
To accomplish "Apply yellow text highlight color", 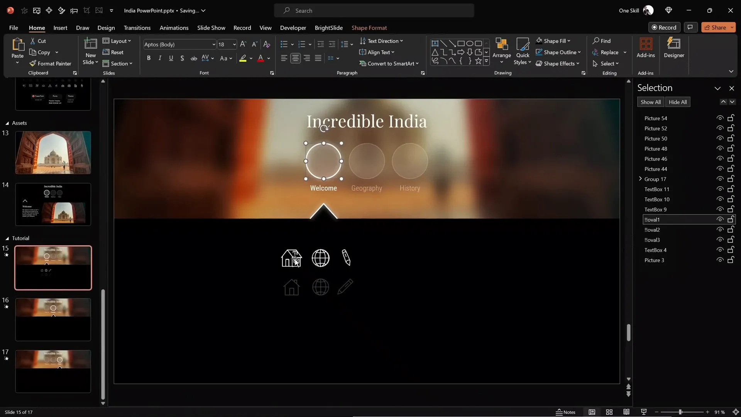I will (243, 58).
